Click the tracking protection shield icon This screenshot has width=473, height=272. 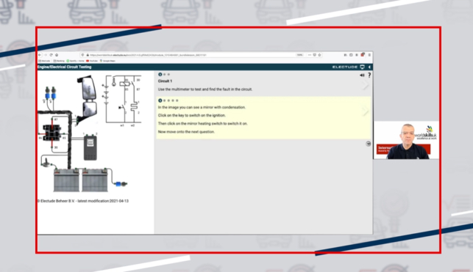(x=82, y=55)
